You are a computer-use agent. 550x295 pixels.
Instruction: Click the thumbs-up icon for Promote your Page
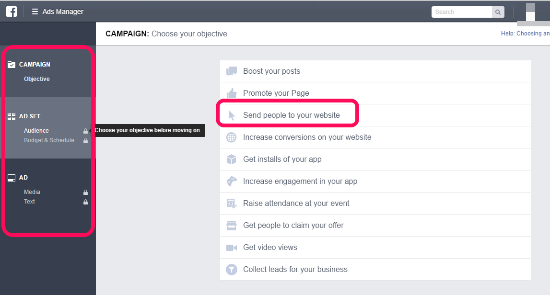pyautogui.click(x=232, y=93)
